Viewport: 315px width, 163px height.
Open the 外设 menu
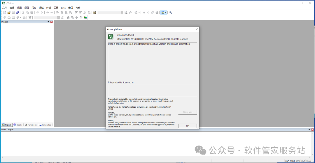[x=49, y=8]
